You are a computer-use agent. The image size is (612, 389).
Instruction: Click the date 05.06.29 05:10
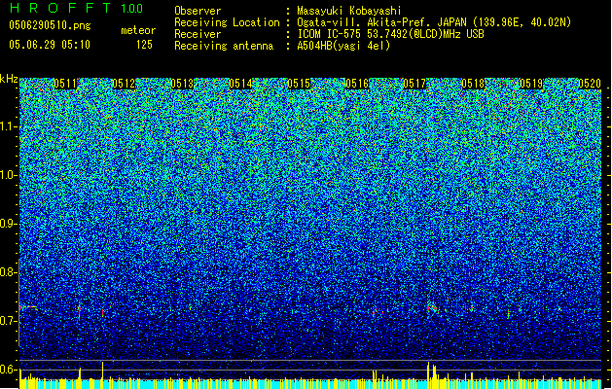coord(50,45)
